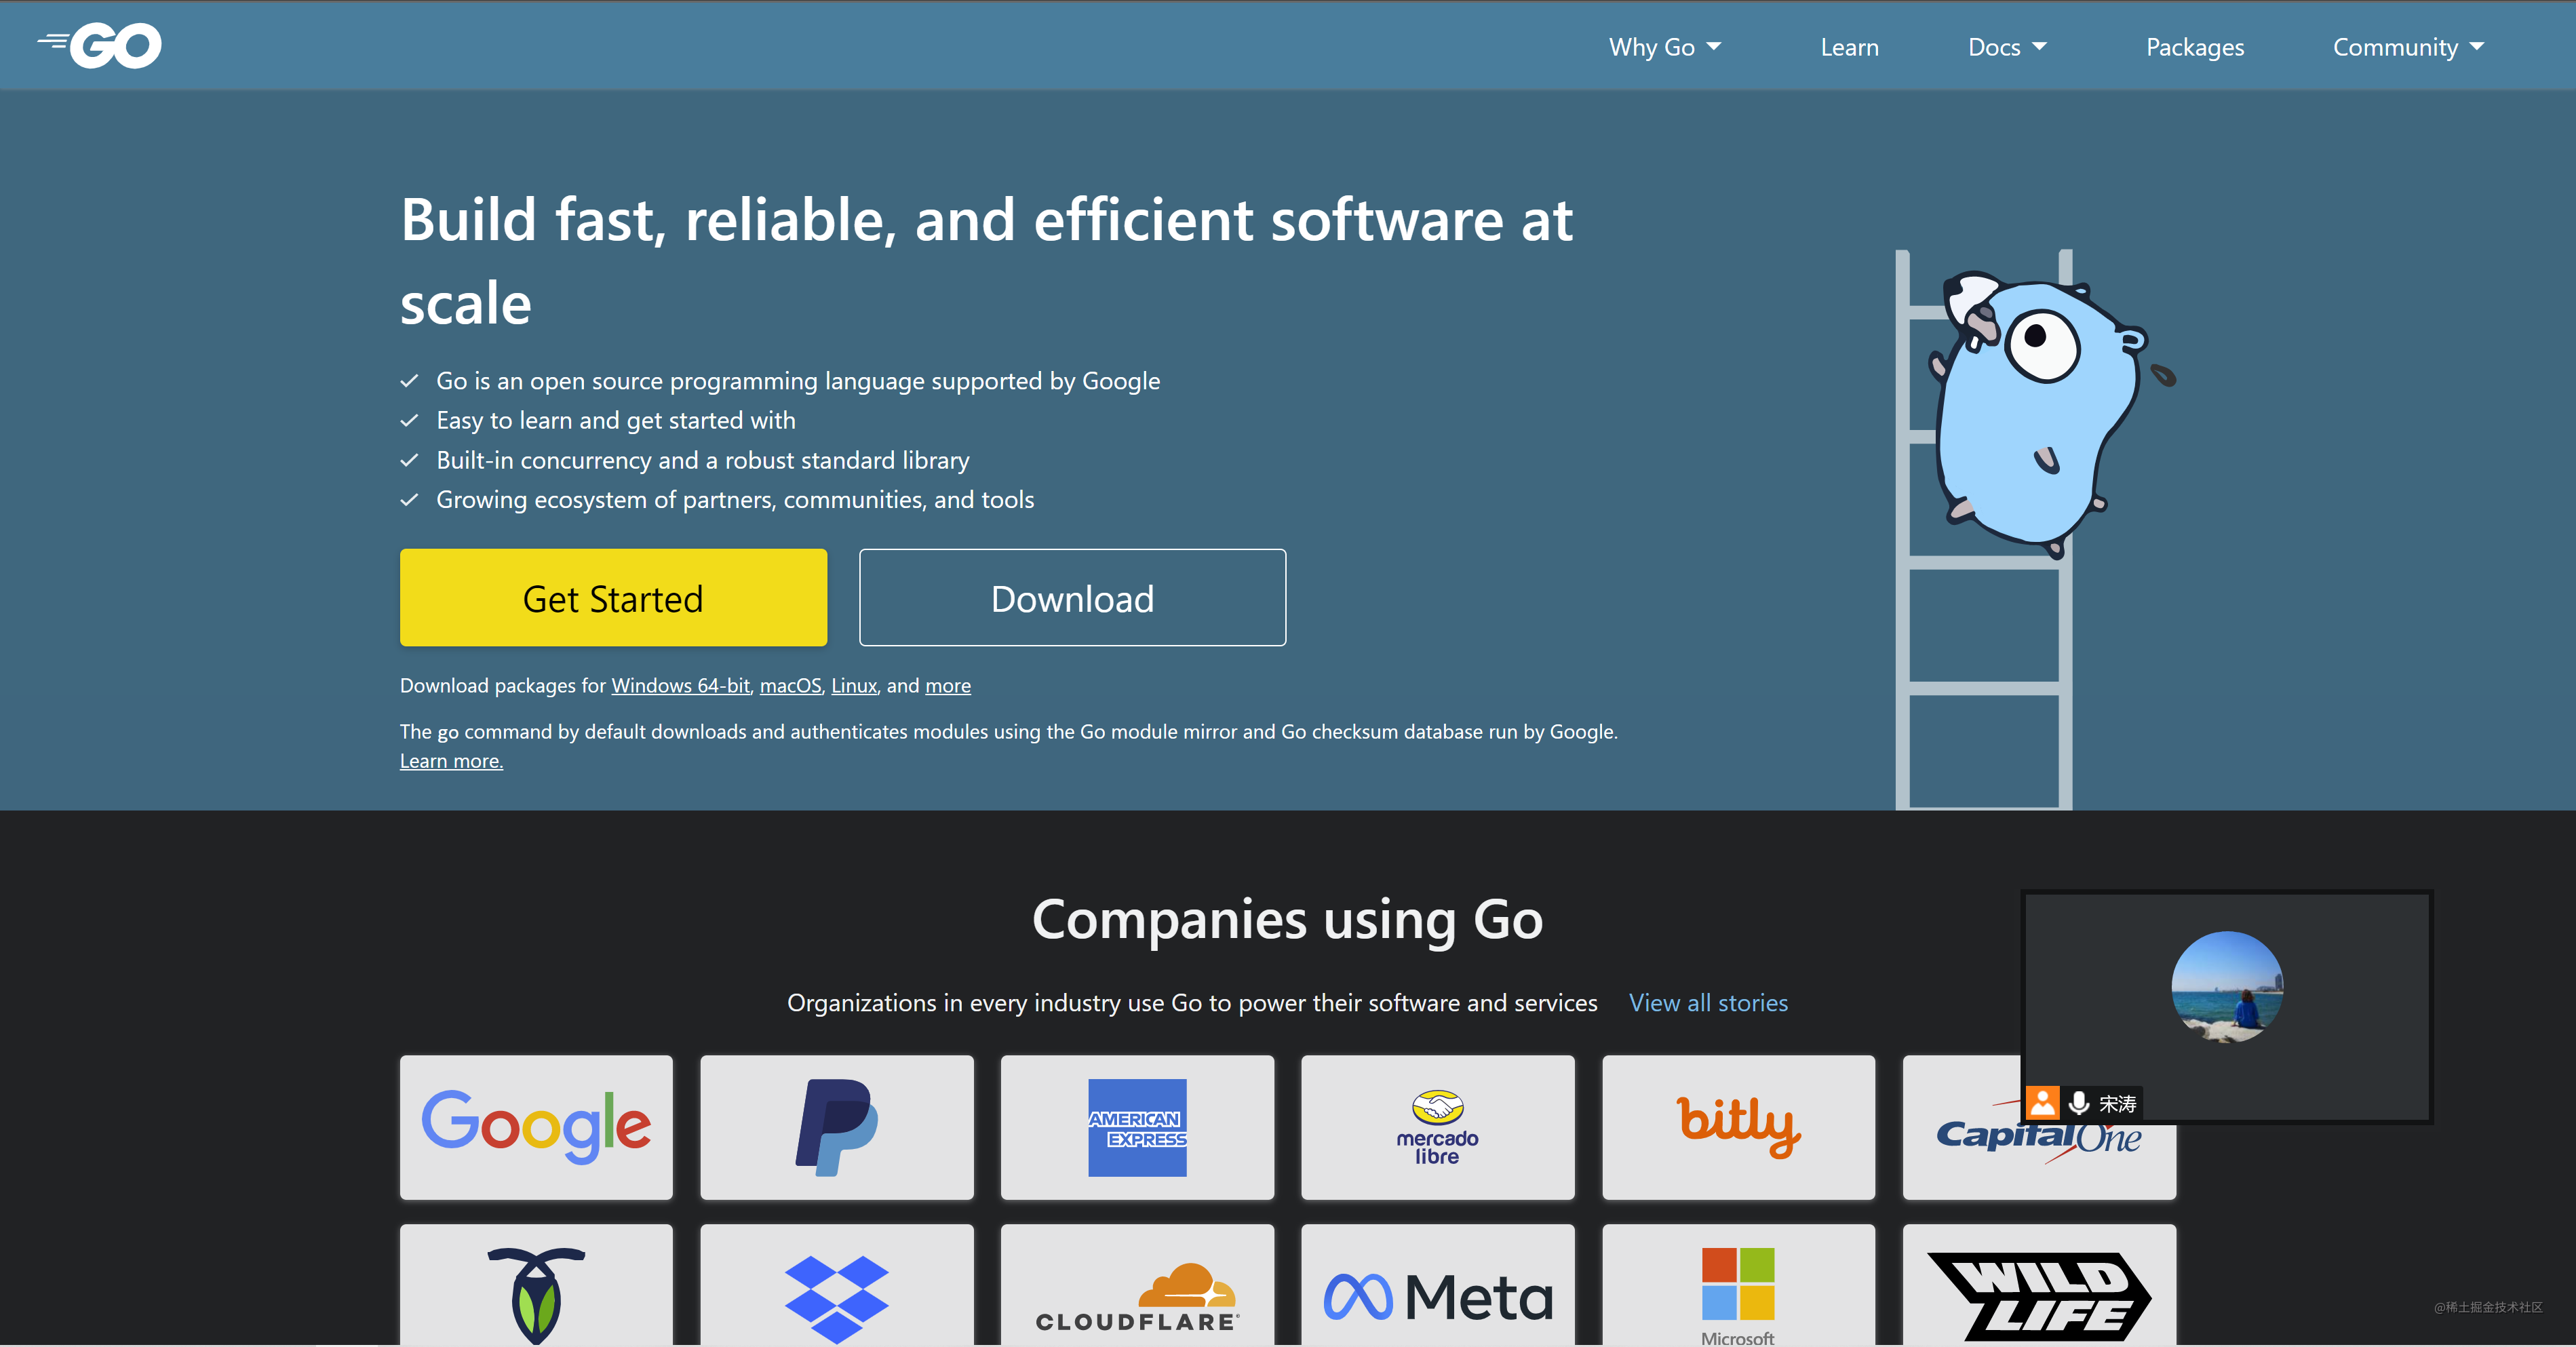Click the yellow Get Started button
This screenshot has height=1347, width=2576.
pyautogui.click(x=613, y=598)
